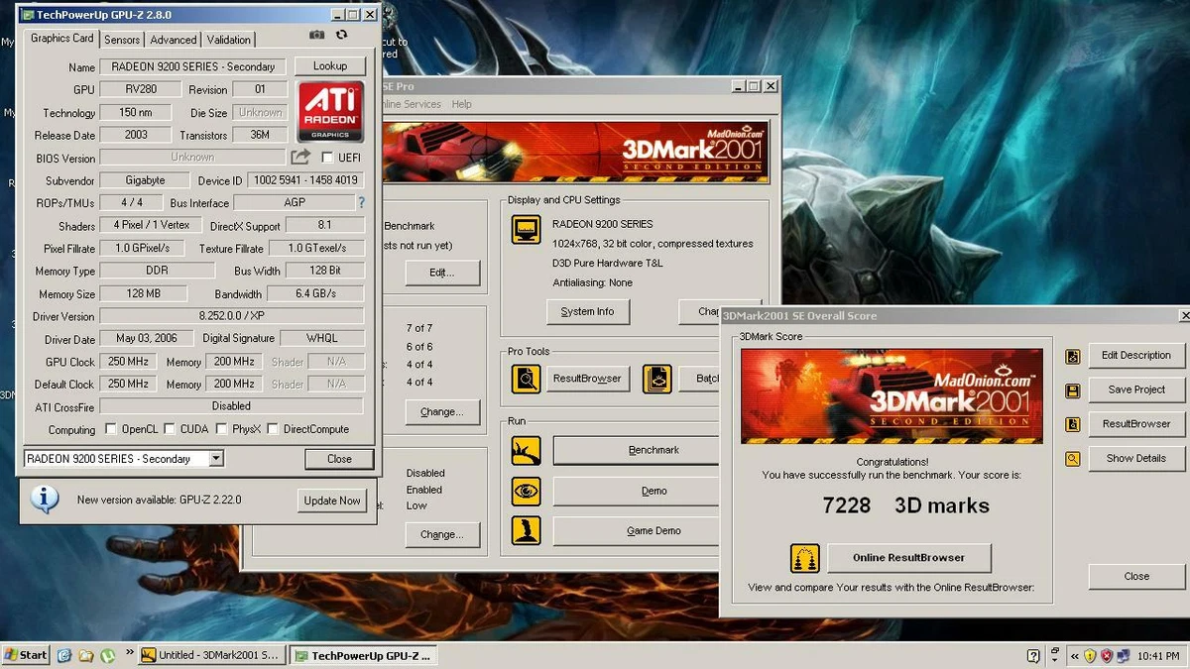The height and width of the screenshot is (669, 1190).
Task: Open the Validation tab
Action: pyautogui.click(x=229, y=40)
